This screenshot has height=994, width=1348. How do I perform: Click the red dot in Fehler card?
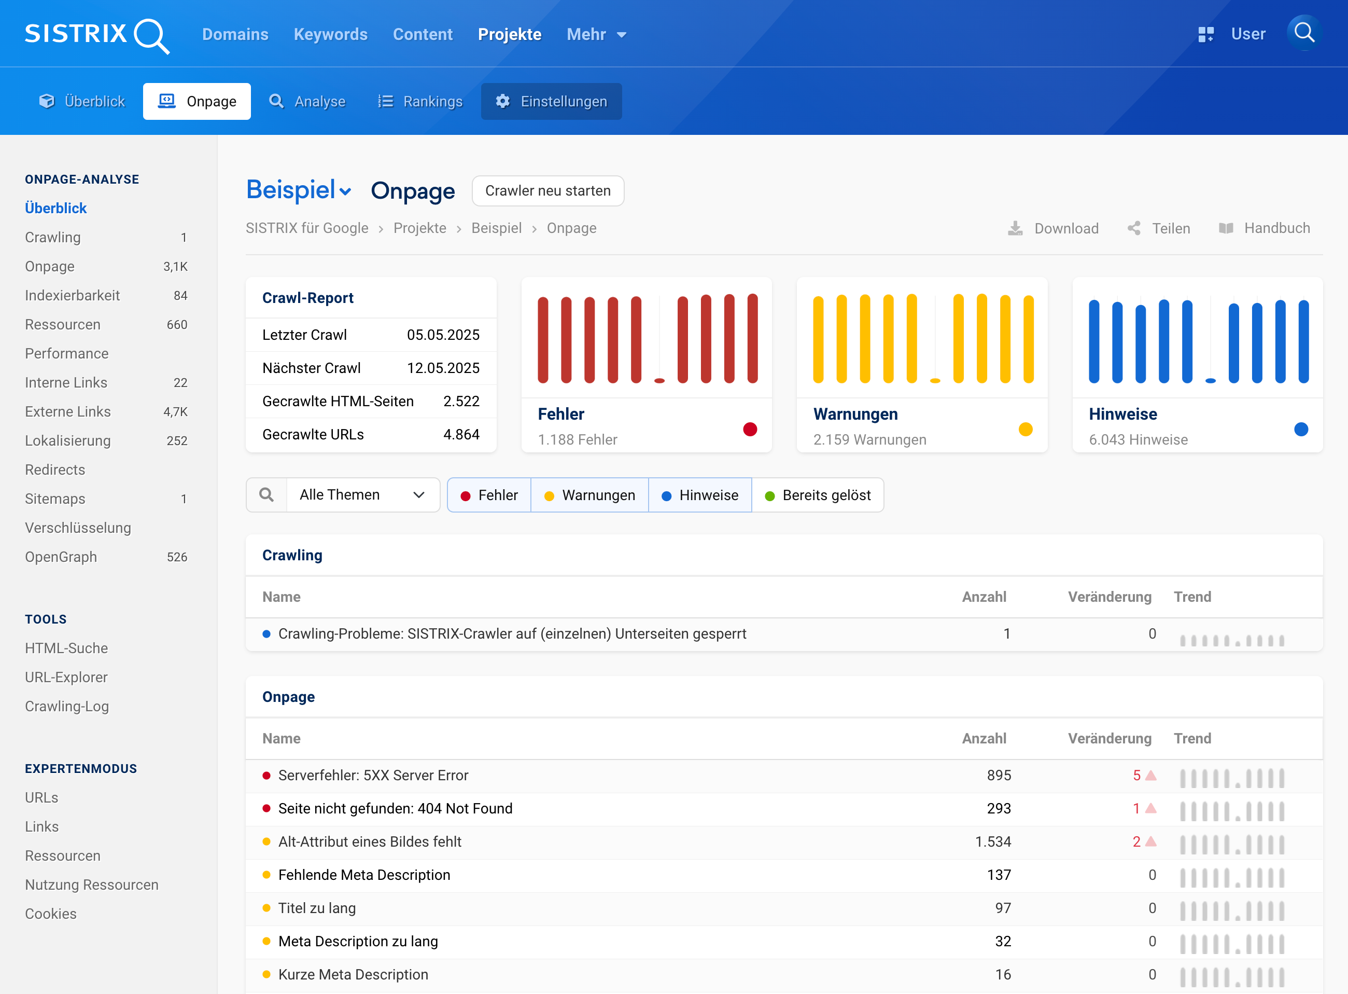click(750, 429)
